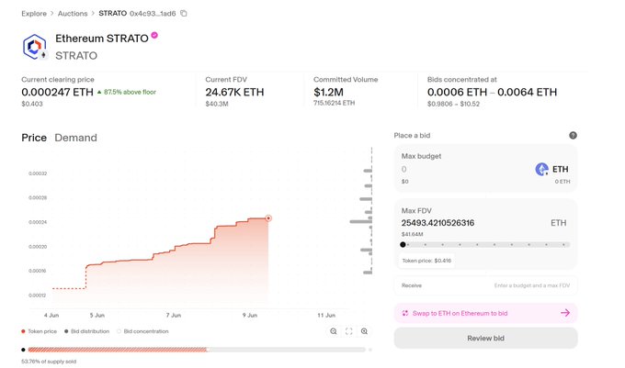Switch to the Price tab

(34, 138)
